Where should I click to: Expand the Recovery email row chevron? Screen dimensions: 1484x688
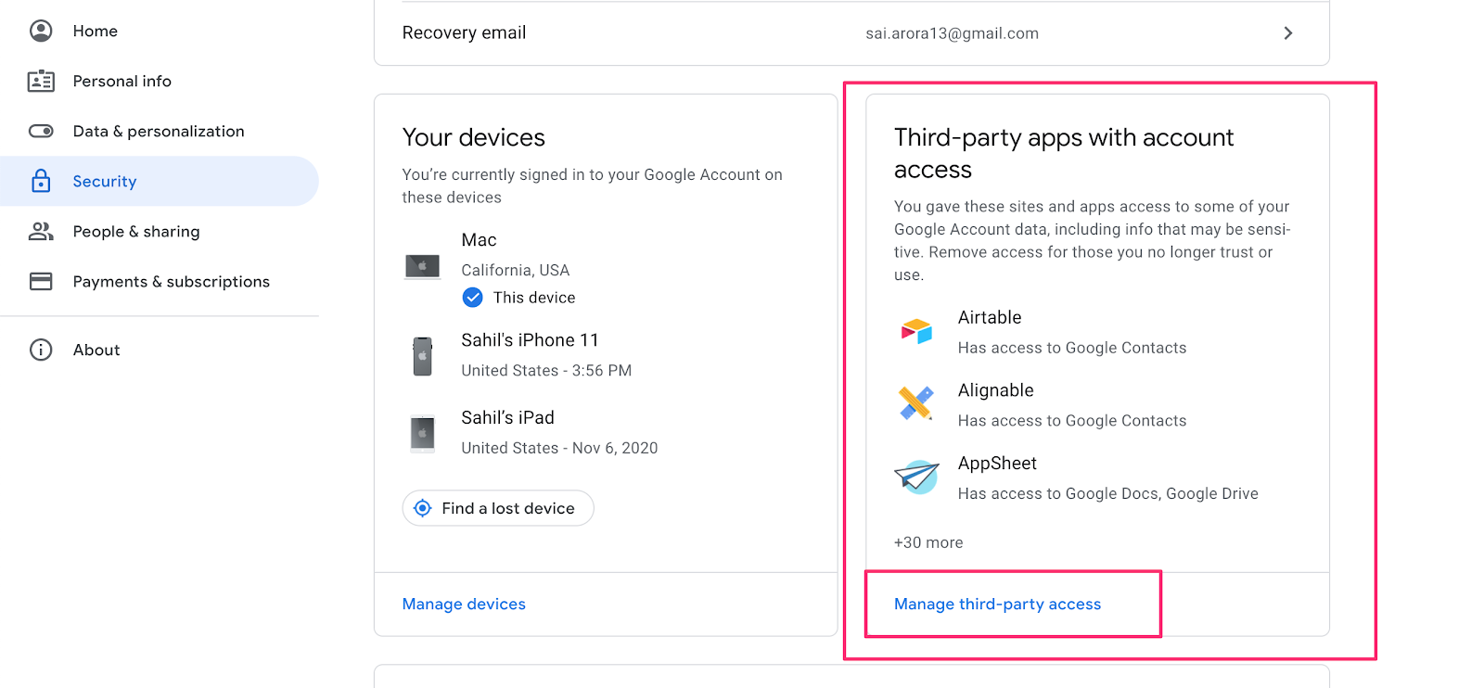[1287, 33]
